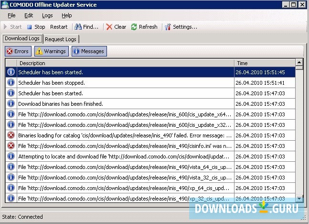Image resolution: width=309 pixels, height=224 pixels.
Task: Click the Clear text button
Action: [120, 27]
